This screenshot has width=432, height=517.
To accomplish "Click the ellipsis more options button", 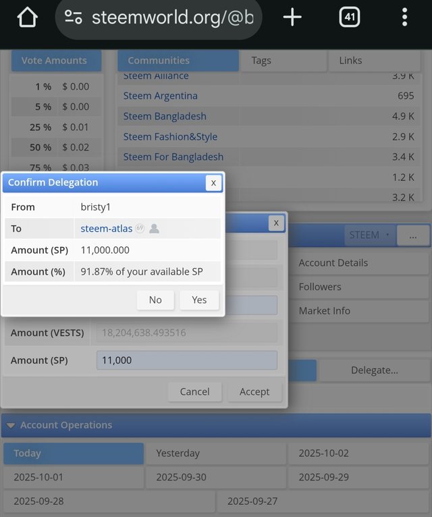I will [x=413, y=236].
